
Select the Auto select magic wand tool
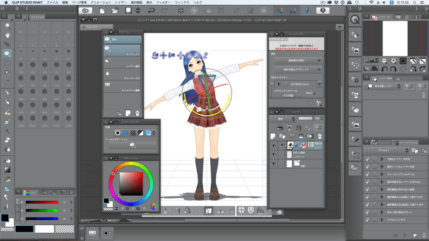pyautogui.click(x=8, y=72)
